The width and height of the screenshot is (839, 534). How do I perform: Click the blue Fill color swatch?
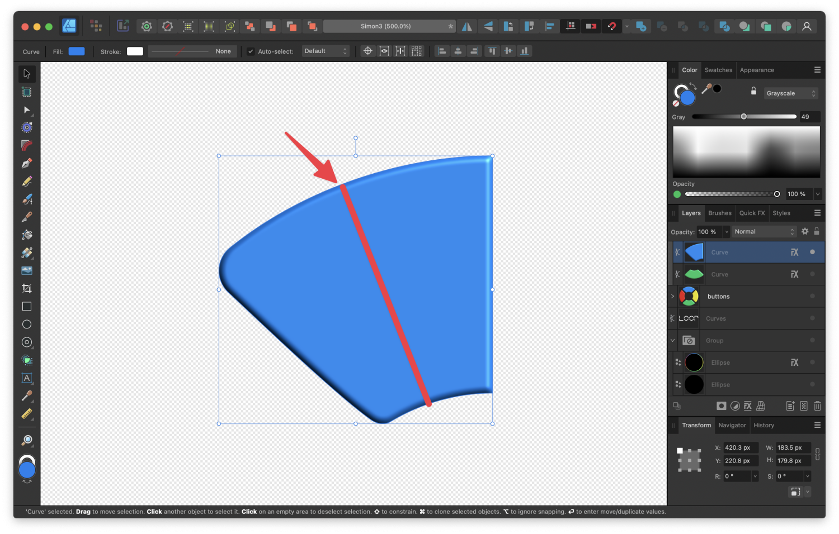click(77, 51)
